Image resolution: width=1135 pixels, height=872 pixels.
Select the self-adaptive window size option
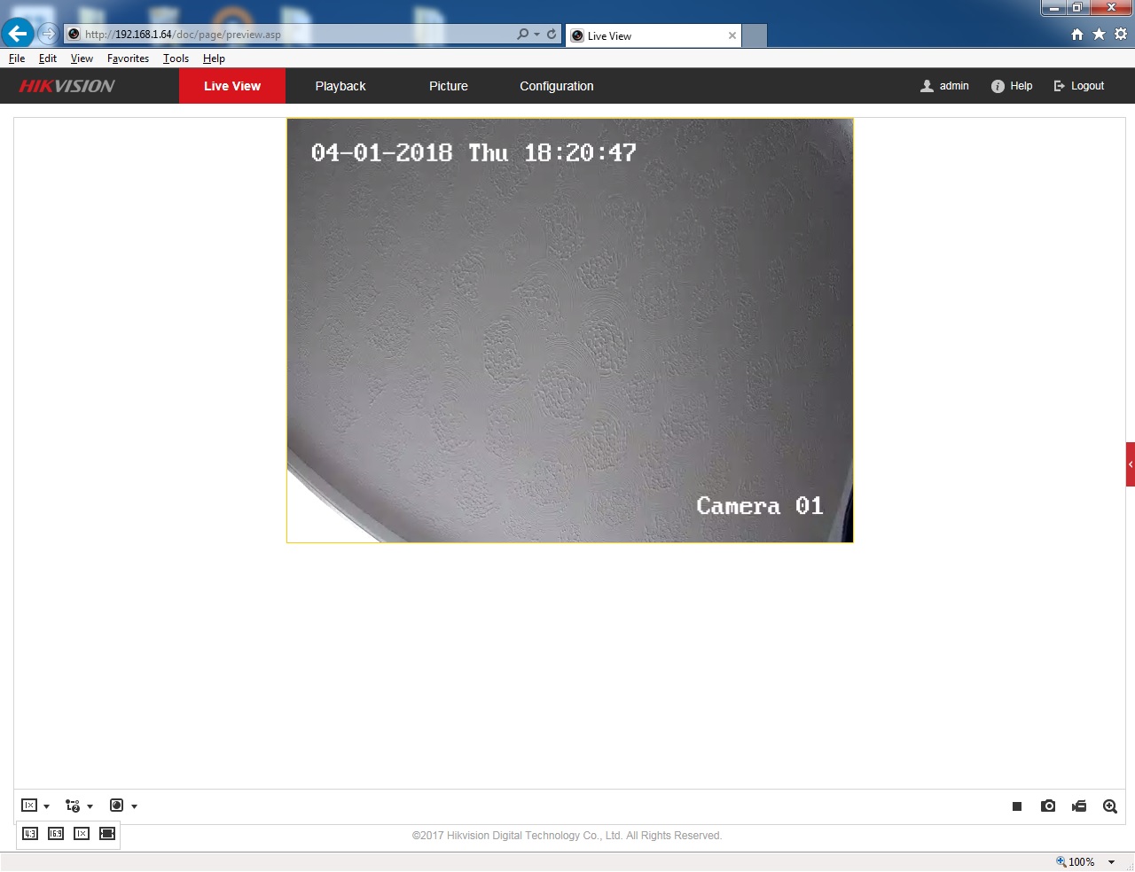(107, 834)
